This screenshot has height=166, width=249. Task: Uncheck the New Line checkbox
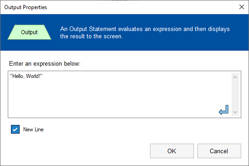point(15,130)
